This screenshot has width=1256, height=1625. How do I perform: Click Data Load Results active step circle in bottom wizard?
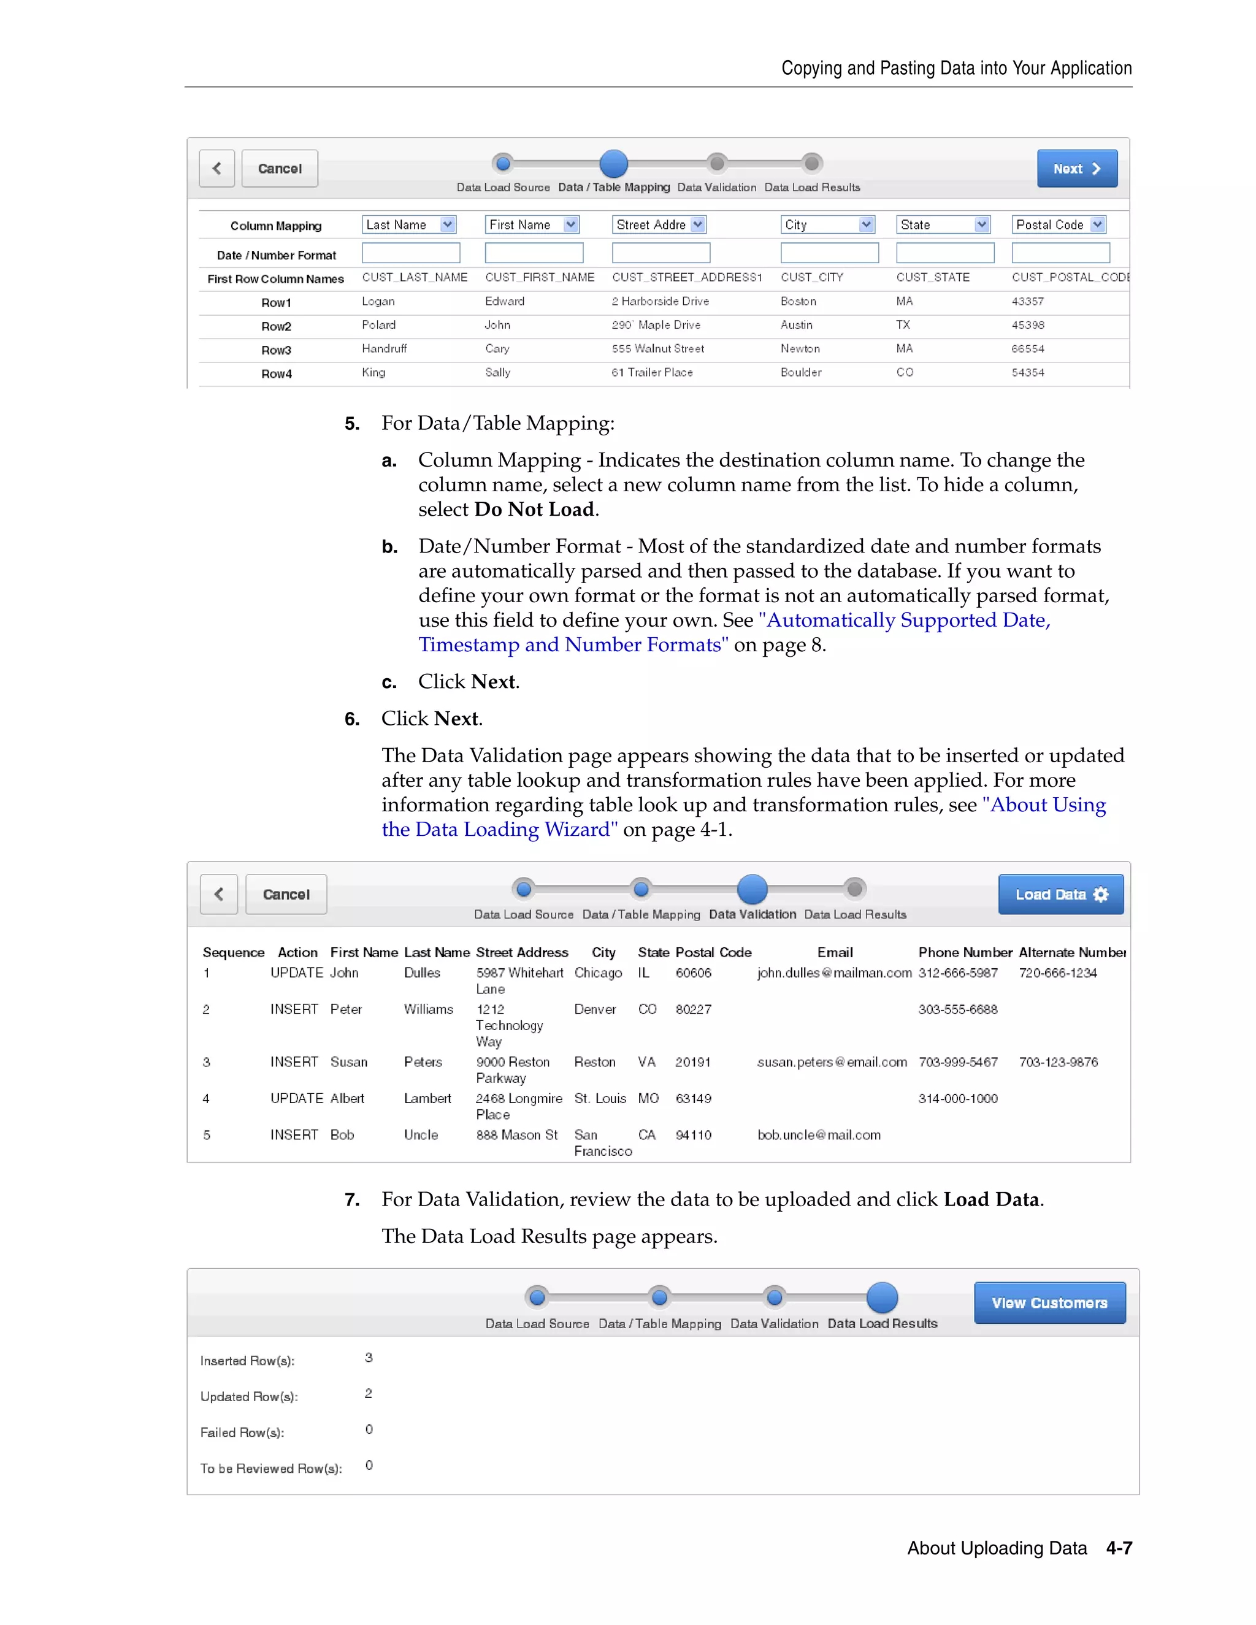883,1297
